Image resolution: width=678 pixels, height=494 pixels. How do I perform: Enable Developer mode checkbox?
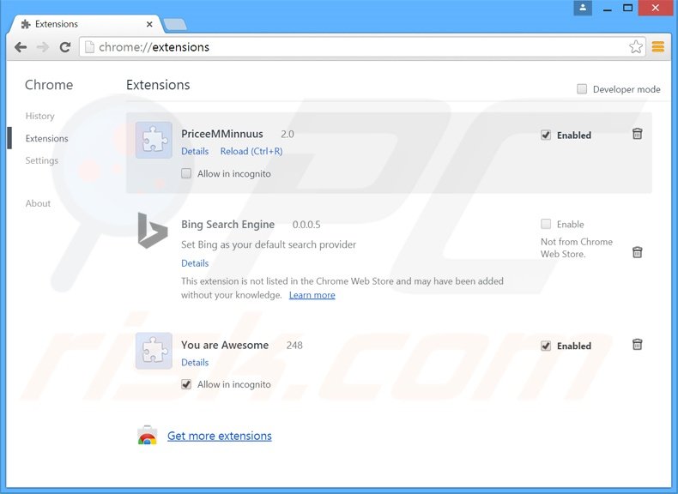point(582,89)
